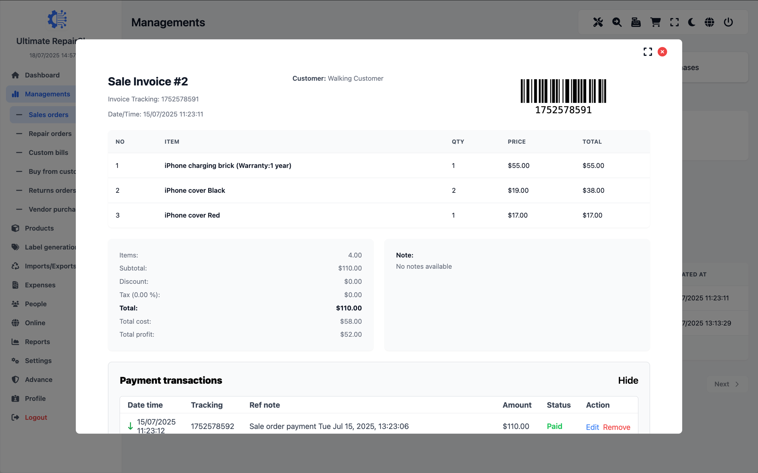Remove the Paid payment transaction
Image resolution: width=758 pixels, height=473 pixels.
tap(617, 427)
